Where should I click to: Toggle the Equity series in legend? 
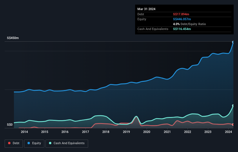tap(34, 143)
